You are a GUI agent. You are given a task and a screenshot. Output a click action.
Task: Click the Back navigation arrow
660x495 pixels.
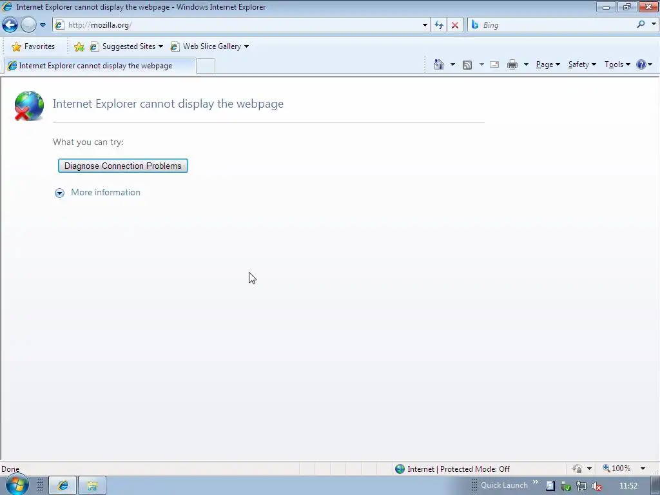tap(10, 25)
